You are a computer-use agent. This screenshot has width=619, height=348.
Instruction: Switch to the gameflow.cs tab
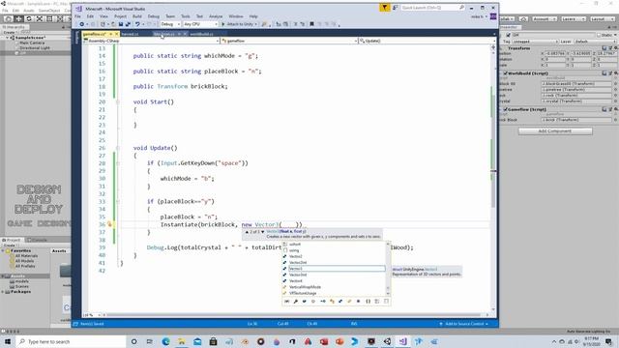point(95,34)
